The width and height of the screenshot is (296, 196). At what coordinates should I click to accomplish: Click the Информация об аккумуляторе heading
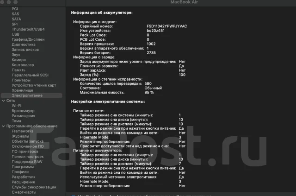tap(102, 13)
